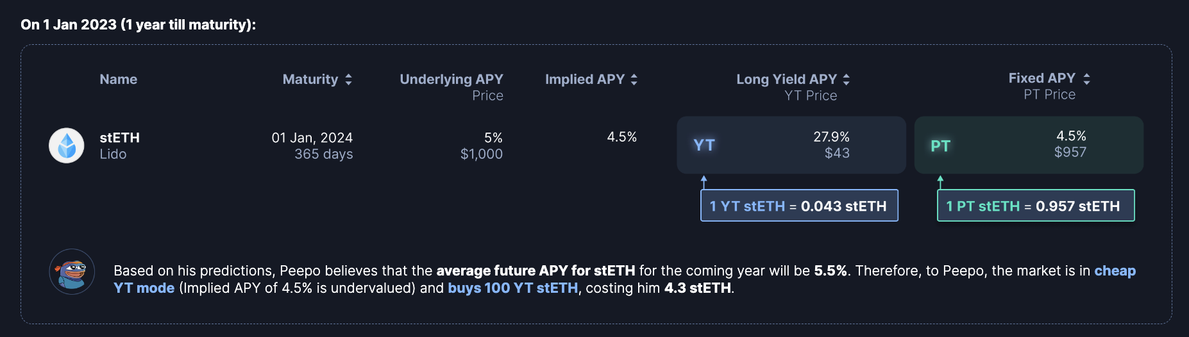Click the Fixed APY sort arrows
This screenshot has height=337, width=1189.
(1086, 79)
